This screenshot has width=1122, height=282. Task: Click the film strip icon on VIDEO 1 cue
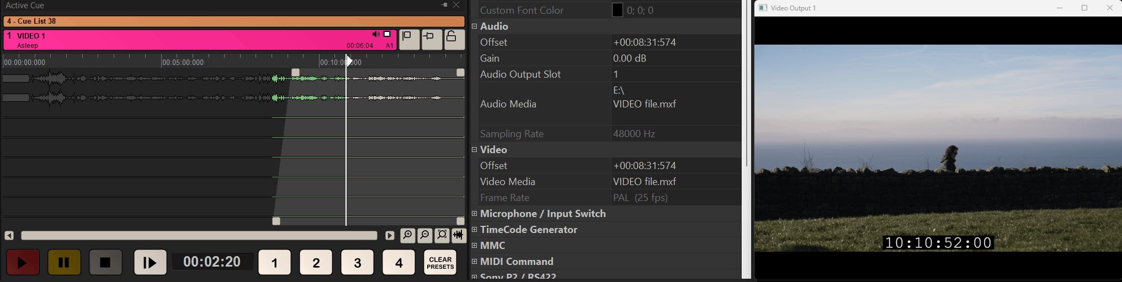[387, 35]
